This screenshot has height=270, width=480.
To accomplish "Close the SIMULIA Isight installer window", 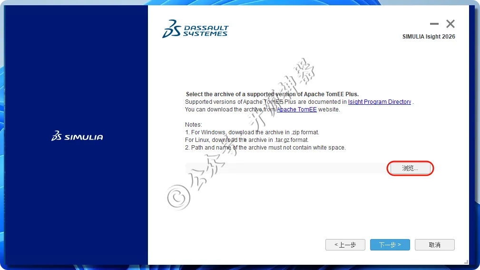I will tap(451, 24).
